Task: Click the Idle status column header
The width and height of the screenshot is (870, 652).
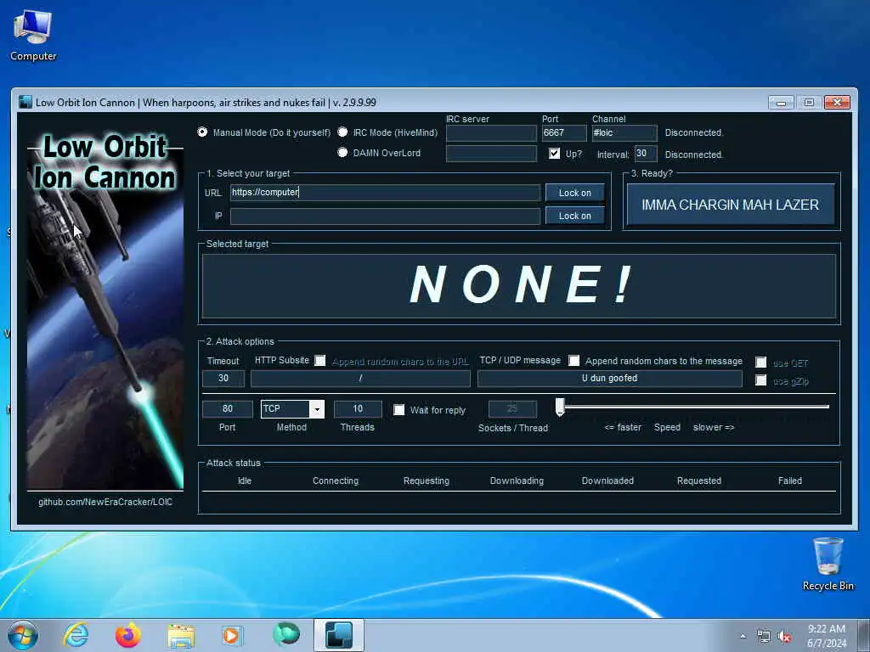Action: [x=245, y=481]
